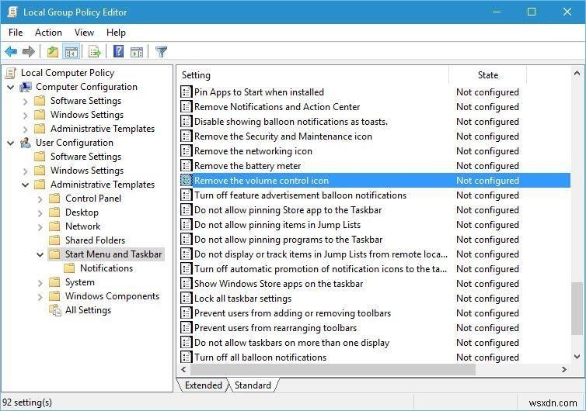Image resolution: width=586 pixels, height=411 pixels.
Task: Collapse User Configuration Administrative Templates
Action: coord(26,185)
